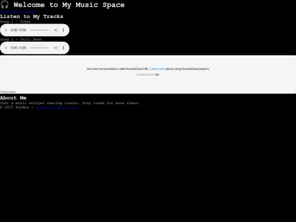Seek in Song 1 - Vibes progress bar
296x222 pixels.
[39, 30]
